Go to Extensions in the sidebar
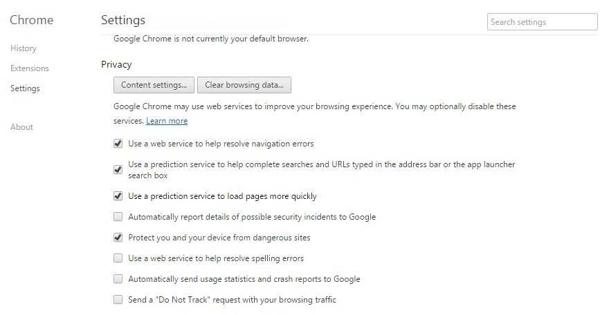The image size is (609, 315). coord(30,68)
